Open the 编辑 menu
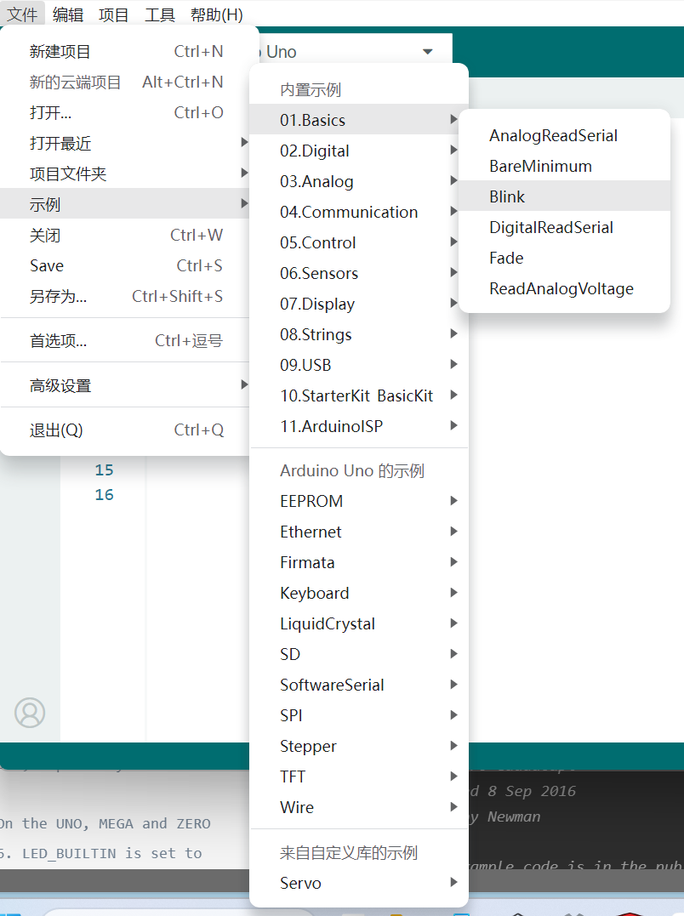684x916 pixels. (68, 14)
